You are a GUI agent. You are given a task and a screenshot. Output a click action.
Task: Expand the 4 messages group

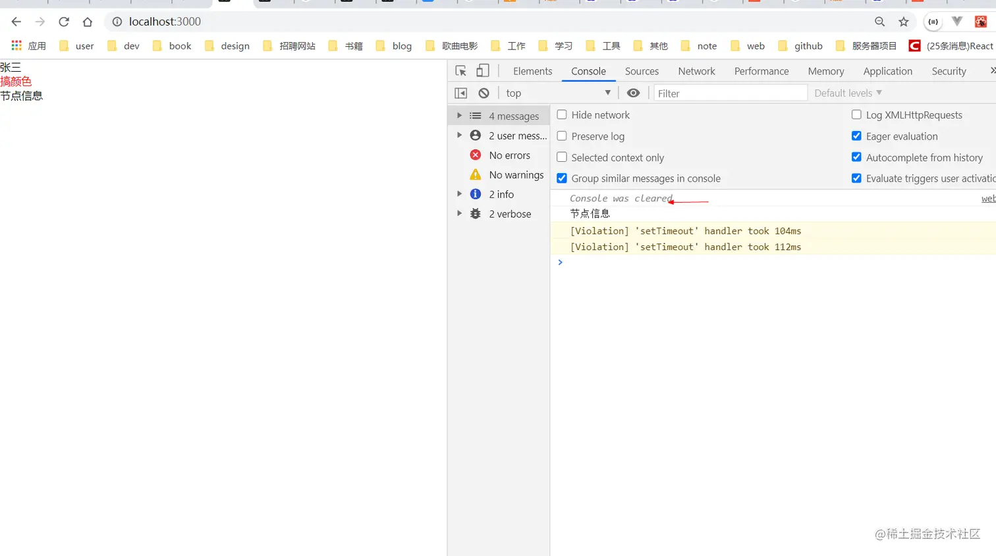pyautogui.click(x=459, y=116)
